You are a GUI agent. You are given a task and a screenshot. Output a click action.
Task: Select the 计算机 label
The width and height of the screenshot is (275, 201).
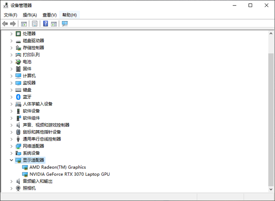click(x=29, y=76)
